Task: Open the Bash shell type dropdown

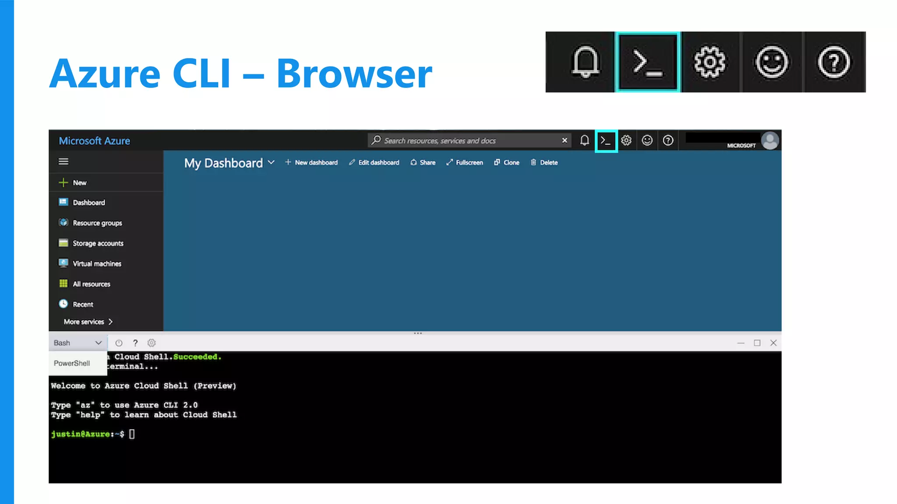Action: coord(78,343)
